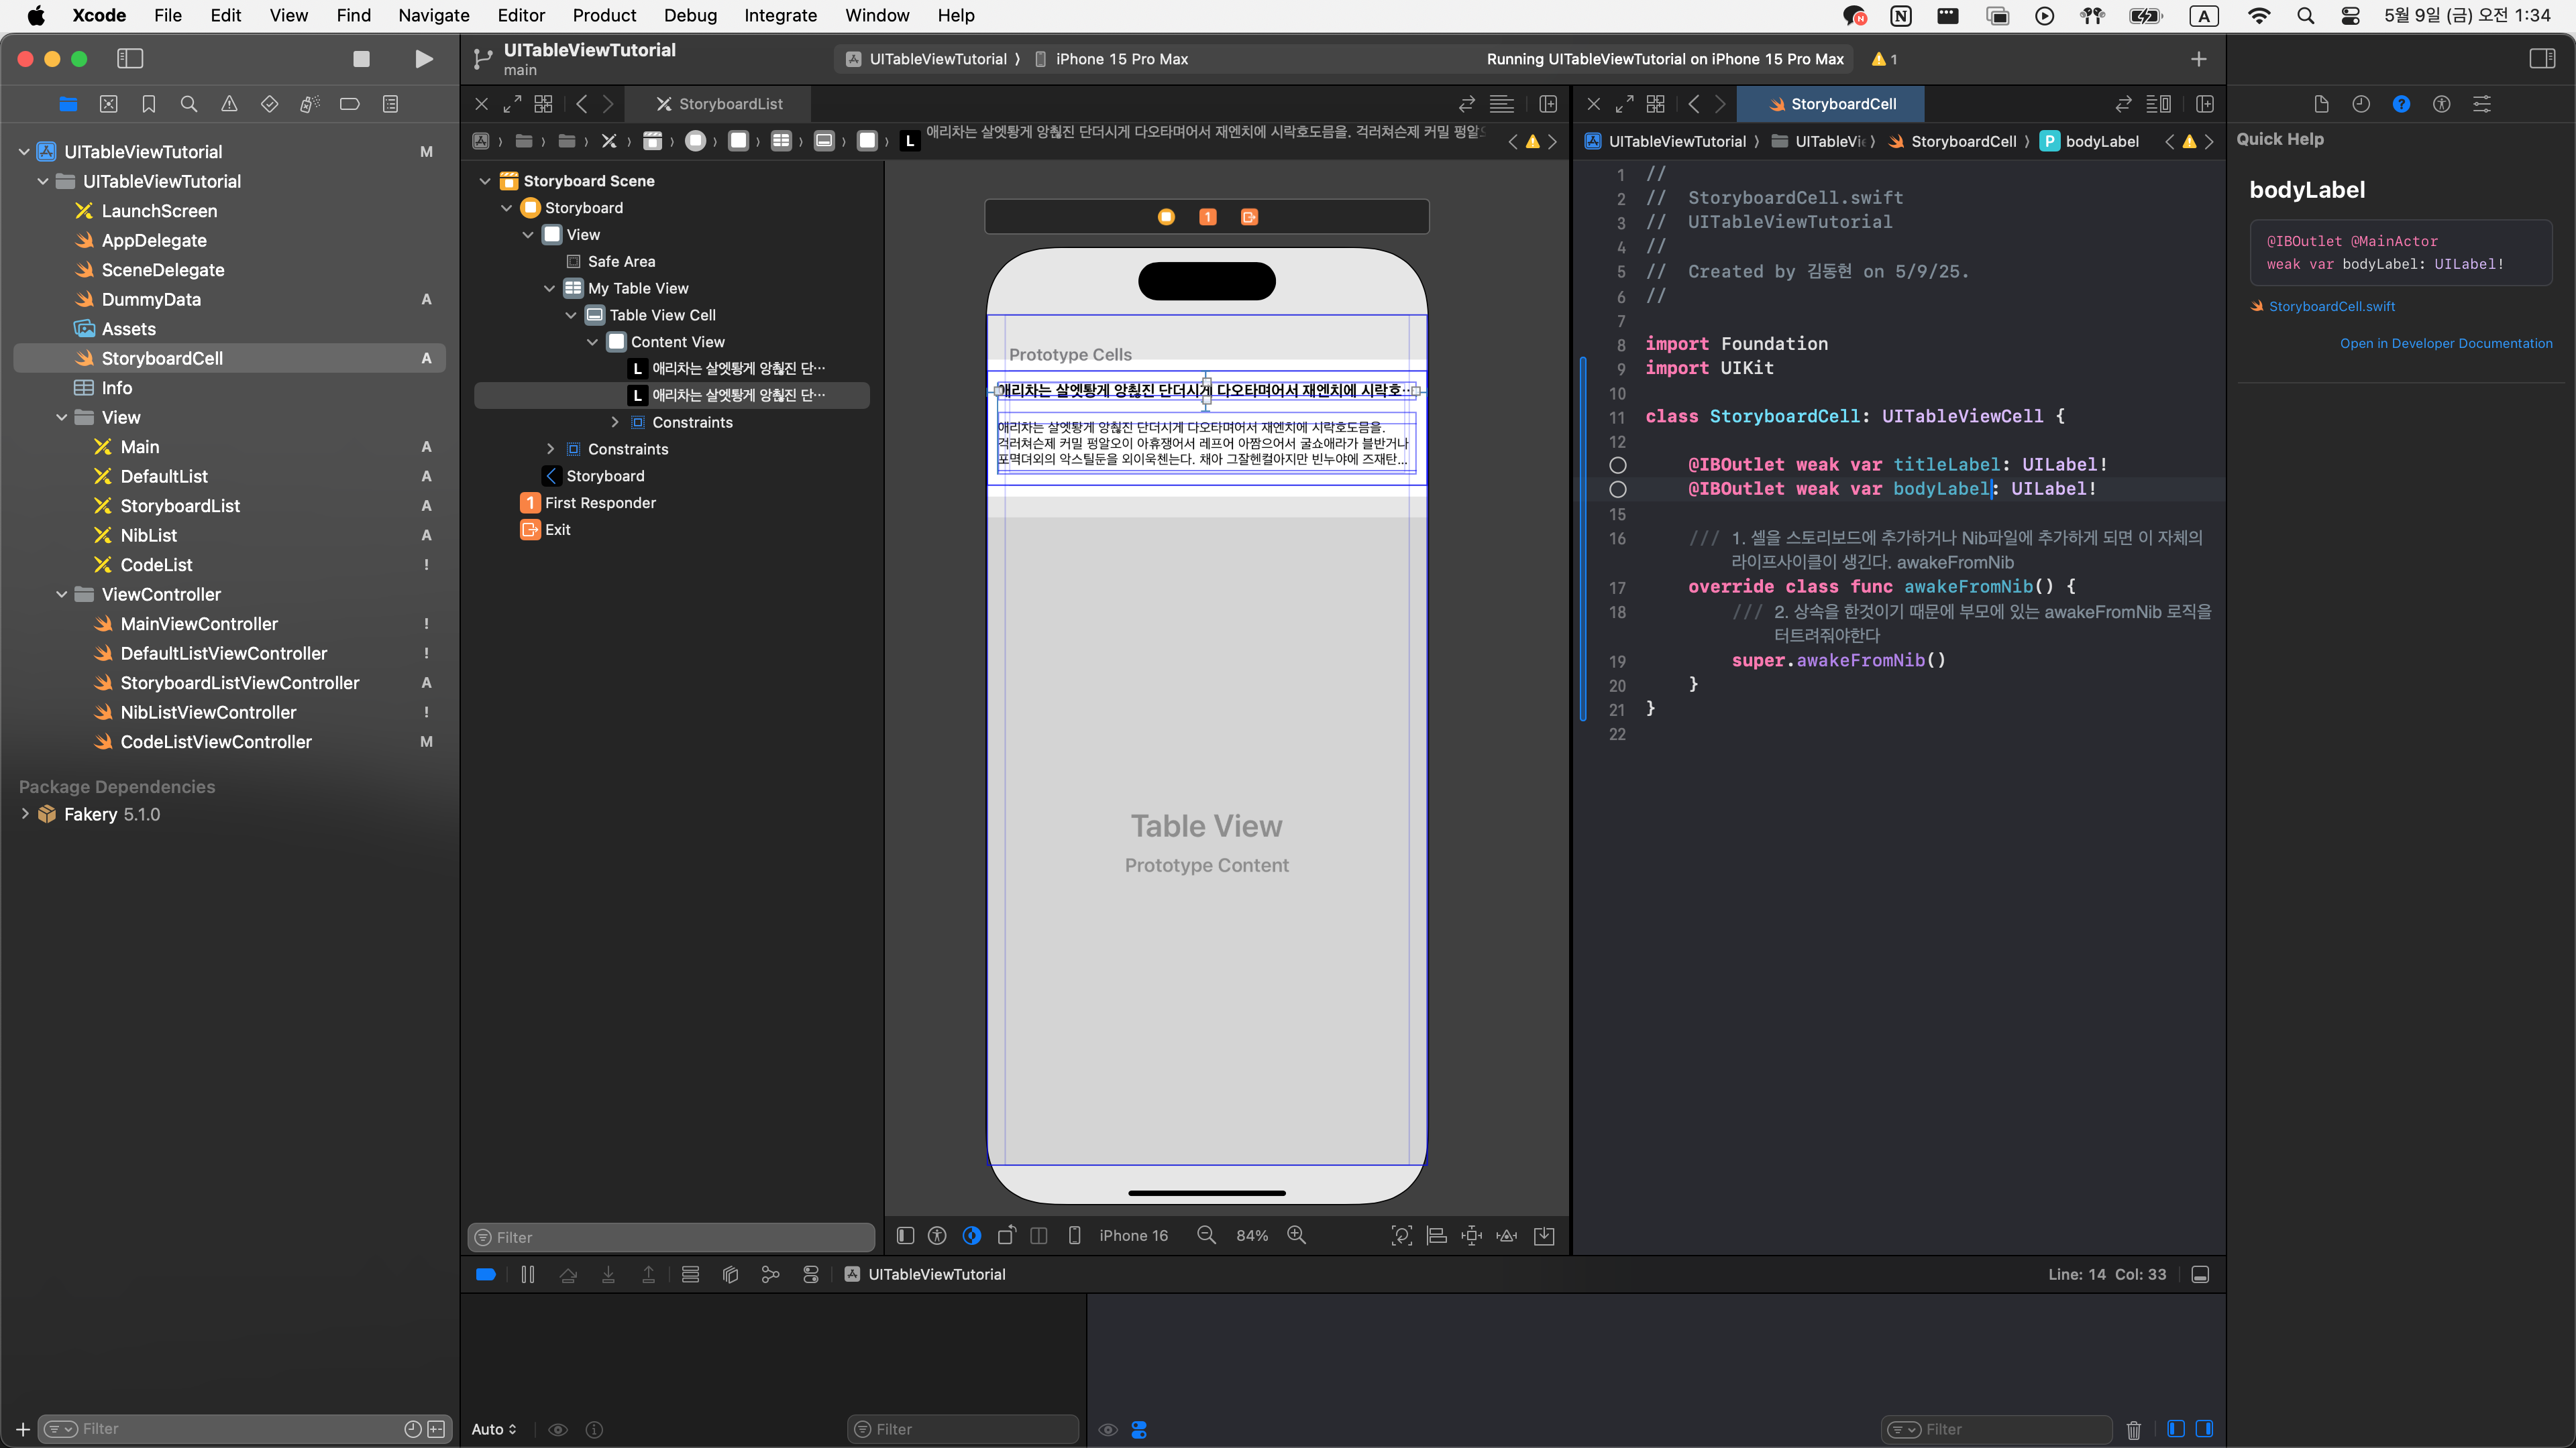Hide the debug area toggle near Line 14

2200,1274
